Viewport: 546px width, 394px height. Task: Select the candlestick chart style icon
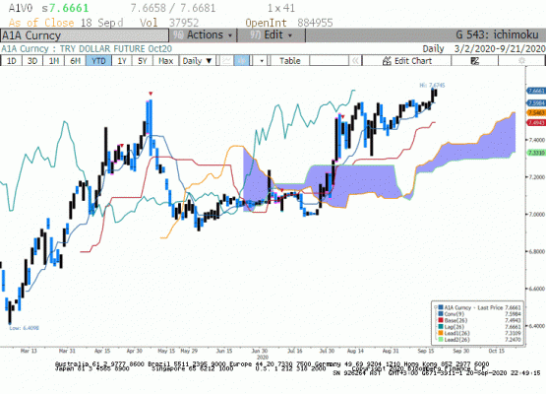tap(242, 61)
